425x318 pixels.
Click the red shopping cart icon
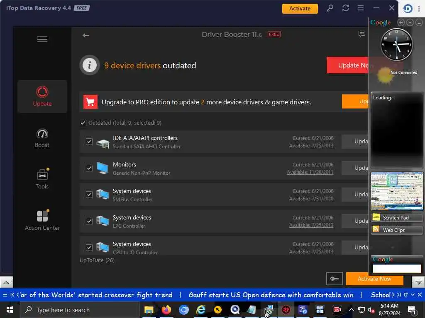click(90, 102)
